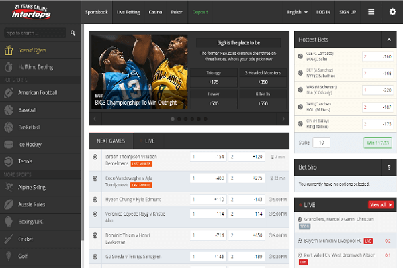Open the Sportsbook tab

click(x=97, y=12)
